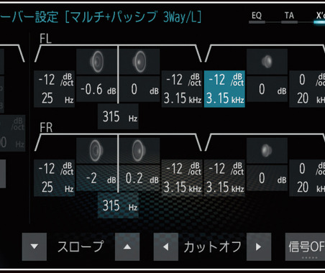Click the FL channel label
This screenshot has height=273, width=325.
[45, 38]
